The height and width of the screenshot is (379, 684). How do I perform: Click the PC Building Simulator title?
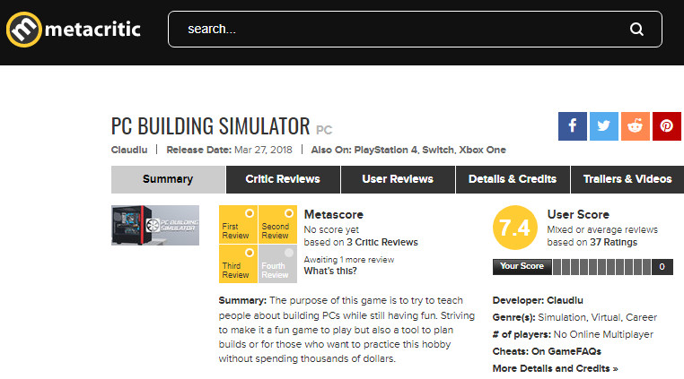click(210, 126)
